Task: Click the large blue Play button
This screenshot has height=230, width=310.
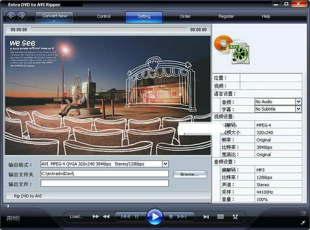Action: [155, 217]
